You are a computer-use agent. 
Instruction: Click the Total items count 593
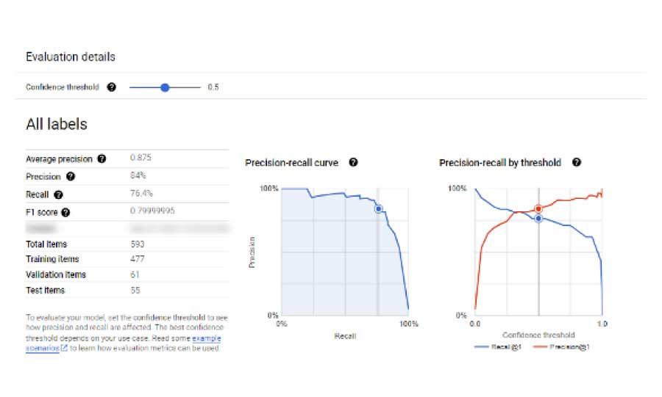tap(137, 244)
